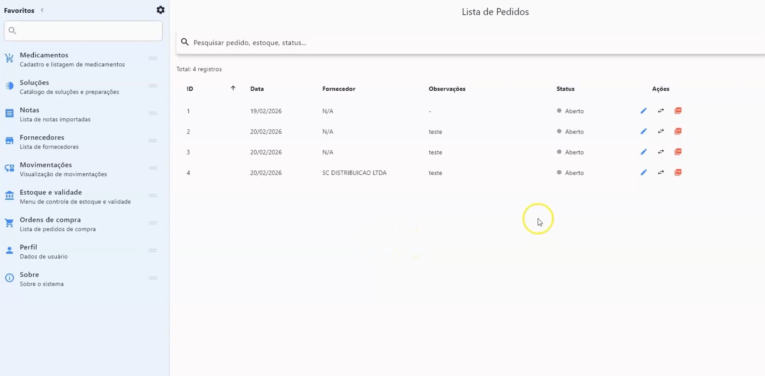
Task: Collapse the Favoritos sidebar chevron
Action: point(42,10)
